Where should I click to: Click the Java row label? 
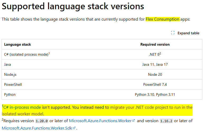pyautogui.click(x=8, y=64)
